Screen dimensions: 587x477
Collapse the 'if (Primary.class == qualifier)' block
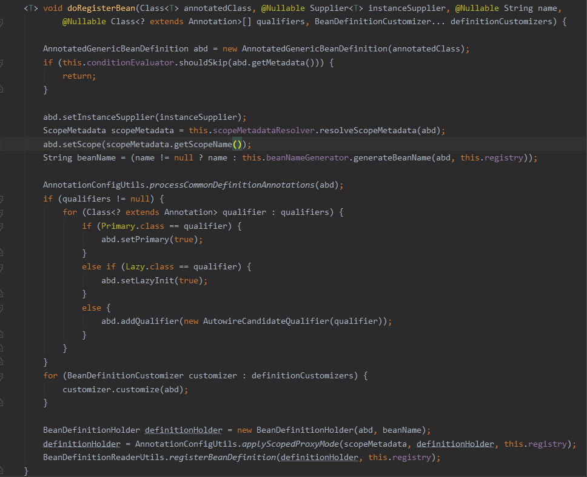(1, 225)
